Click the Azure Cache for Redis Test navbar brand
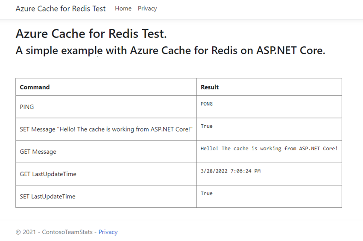 tap(60, 9)
